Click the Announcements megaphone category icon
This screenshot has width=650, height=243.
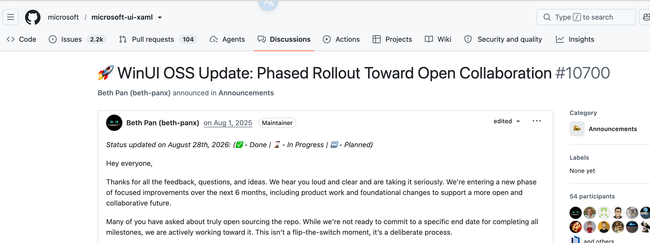coord(577,129)
